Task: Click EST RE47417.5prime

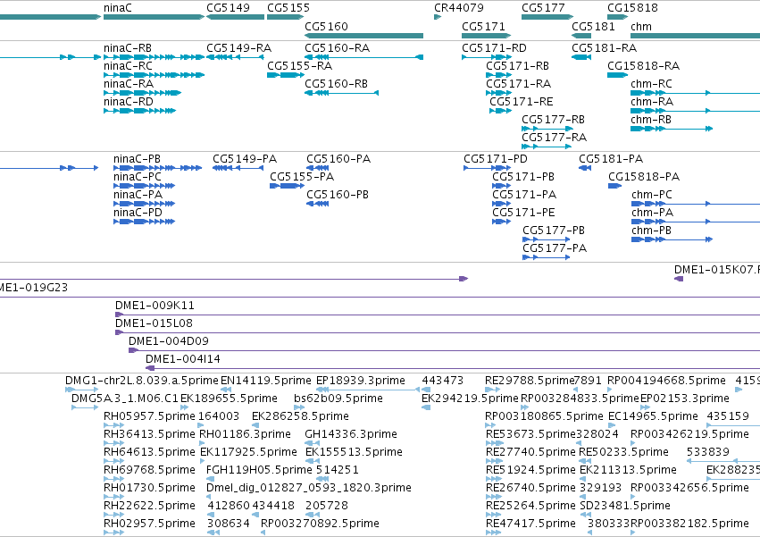Action: tap(530, 524)
